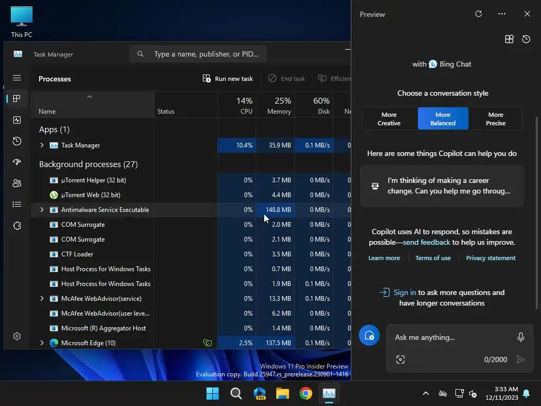This screenshot has width=541, height=406.
Task: Add a screenshot to Copilot prompt
Action: (400, 359)
